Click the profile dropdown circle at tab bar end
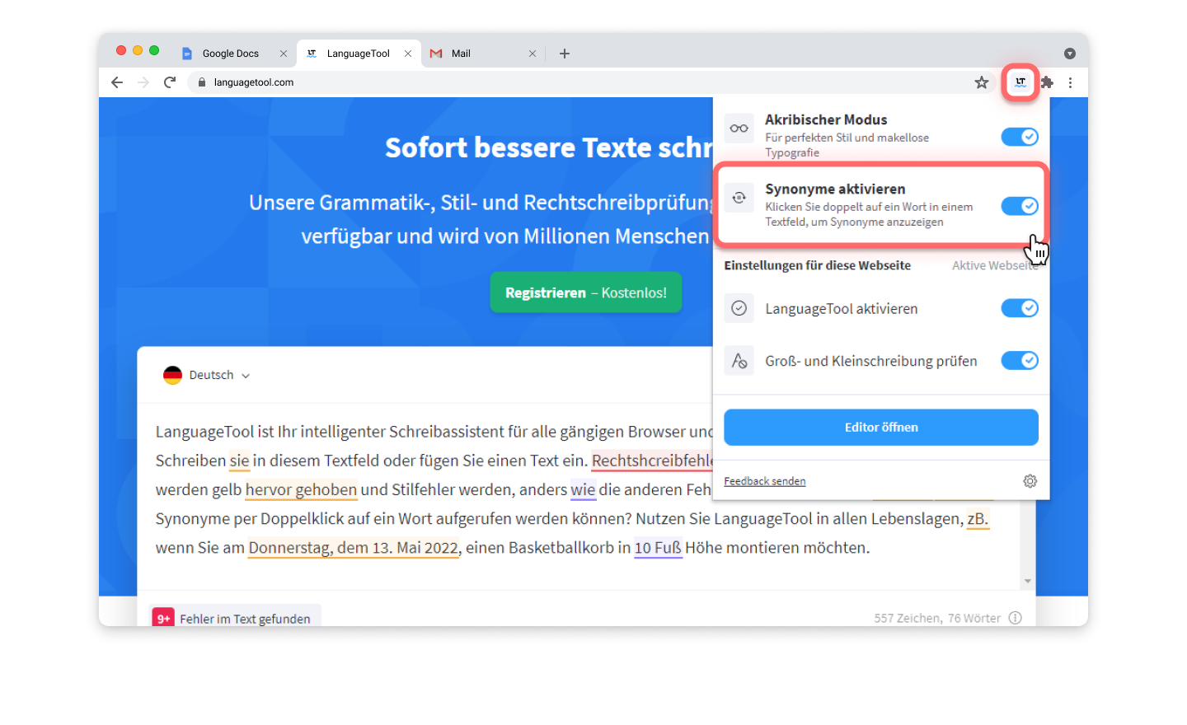1187x725 pixels. [1070, 54]
